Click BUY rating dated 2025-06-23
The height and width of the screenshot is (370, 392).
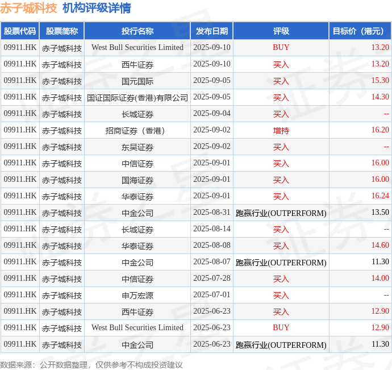click(x=281, y=327)
